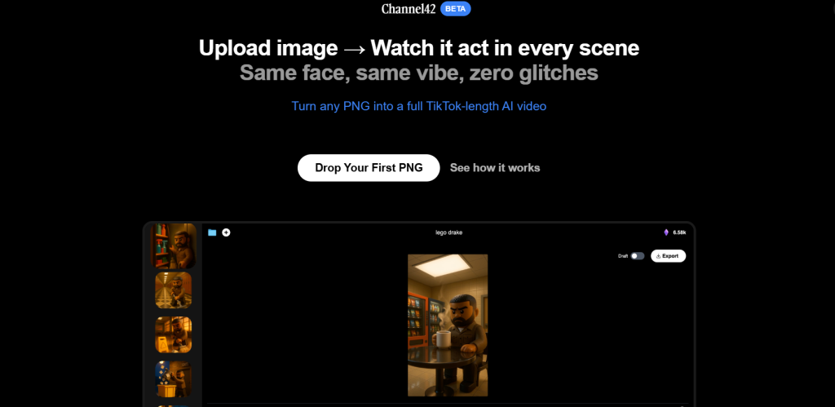Click the Same face, same vibe subheading
The width and height of the screenshot is (835, 407).
418,73
